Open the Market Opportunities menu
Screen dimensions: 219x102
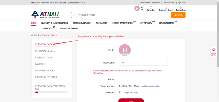click(123, 23)
